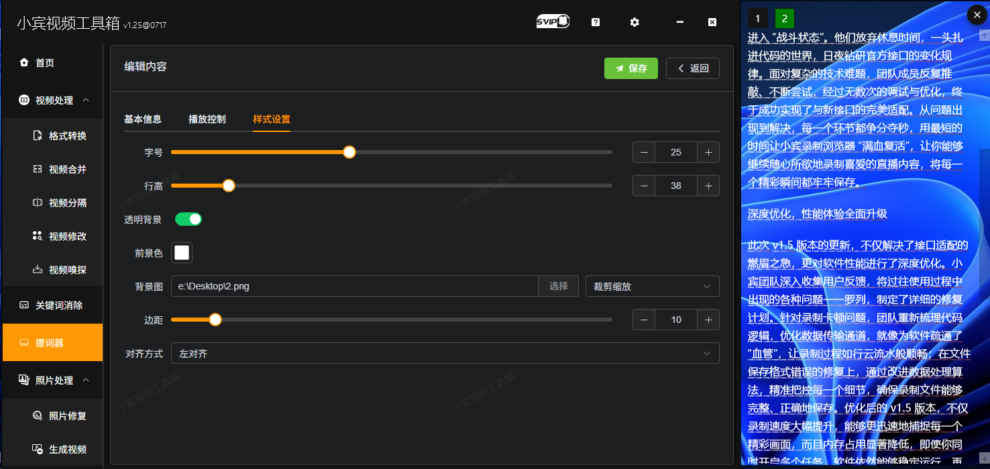Decrease 字号 value with minus button
The height and width of the screenshot is (469, 990).
coord(644,152)
